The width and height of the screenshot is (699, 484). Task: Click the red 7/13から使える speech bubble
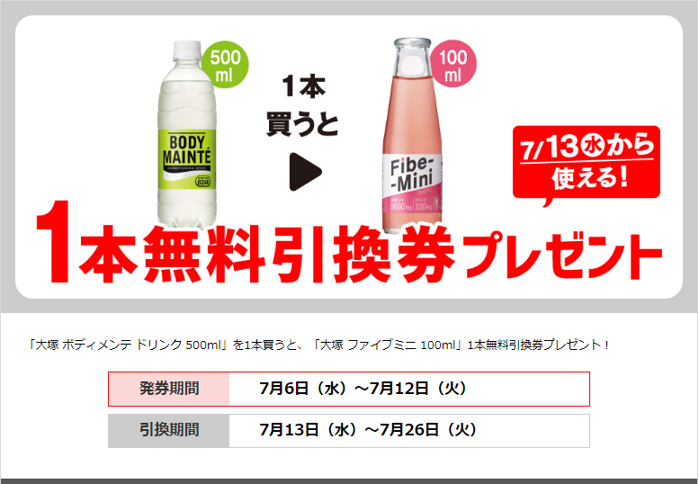(x=587, y=163)
